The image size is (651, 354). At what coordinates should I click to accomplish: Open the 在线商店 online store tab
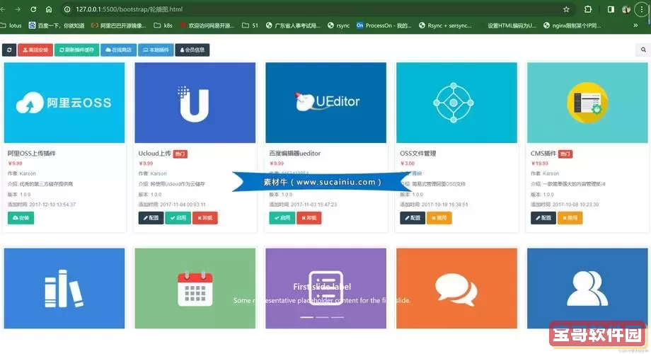click(x=119, y=50)
